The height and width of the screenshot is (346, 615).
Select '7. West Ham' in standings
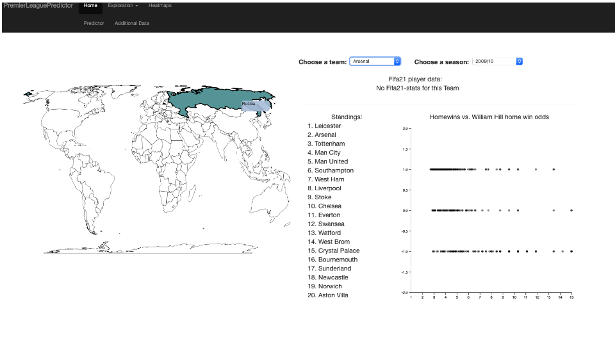(325, 179)
